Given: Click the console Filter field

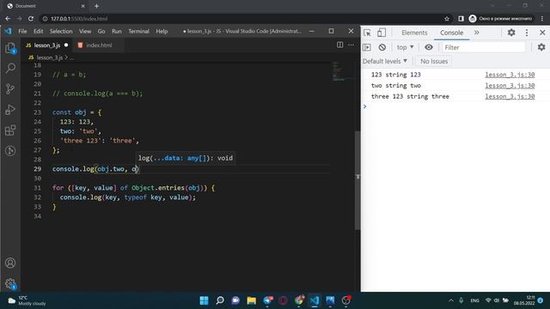Looking at the screenshot, I should click(x=484, y=47).
